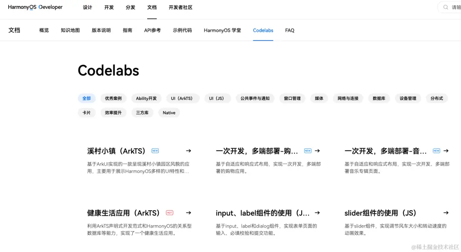Open the 开发者社区 top menu

click(x=180, y=7)
